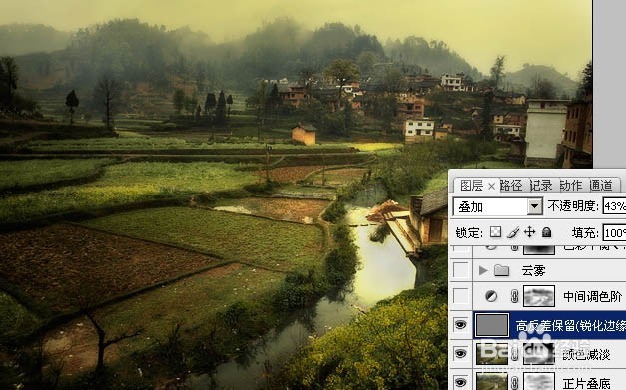Select the 中间调色阶 layer name
Viewport: 626px width, 390px height.
click(x=592, y=296)
